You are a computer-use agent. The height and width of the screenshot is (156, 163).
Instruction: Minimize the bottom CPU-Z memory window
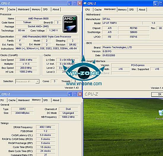tap(69, 94)
